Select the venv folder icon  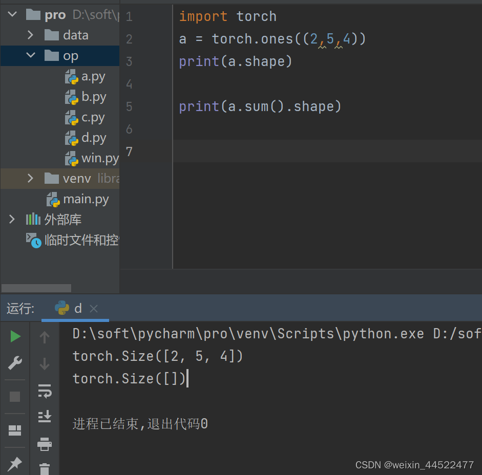click(52, 178)
